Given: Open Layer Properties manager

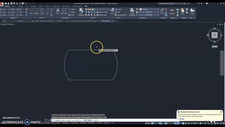Looking at the screenshot, I should 81,12.
